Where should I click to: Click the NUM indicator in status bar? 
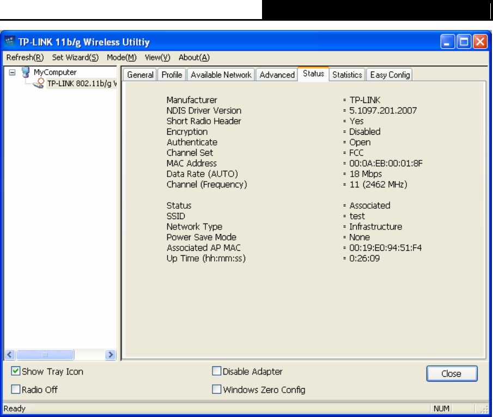441,408
